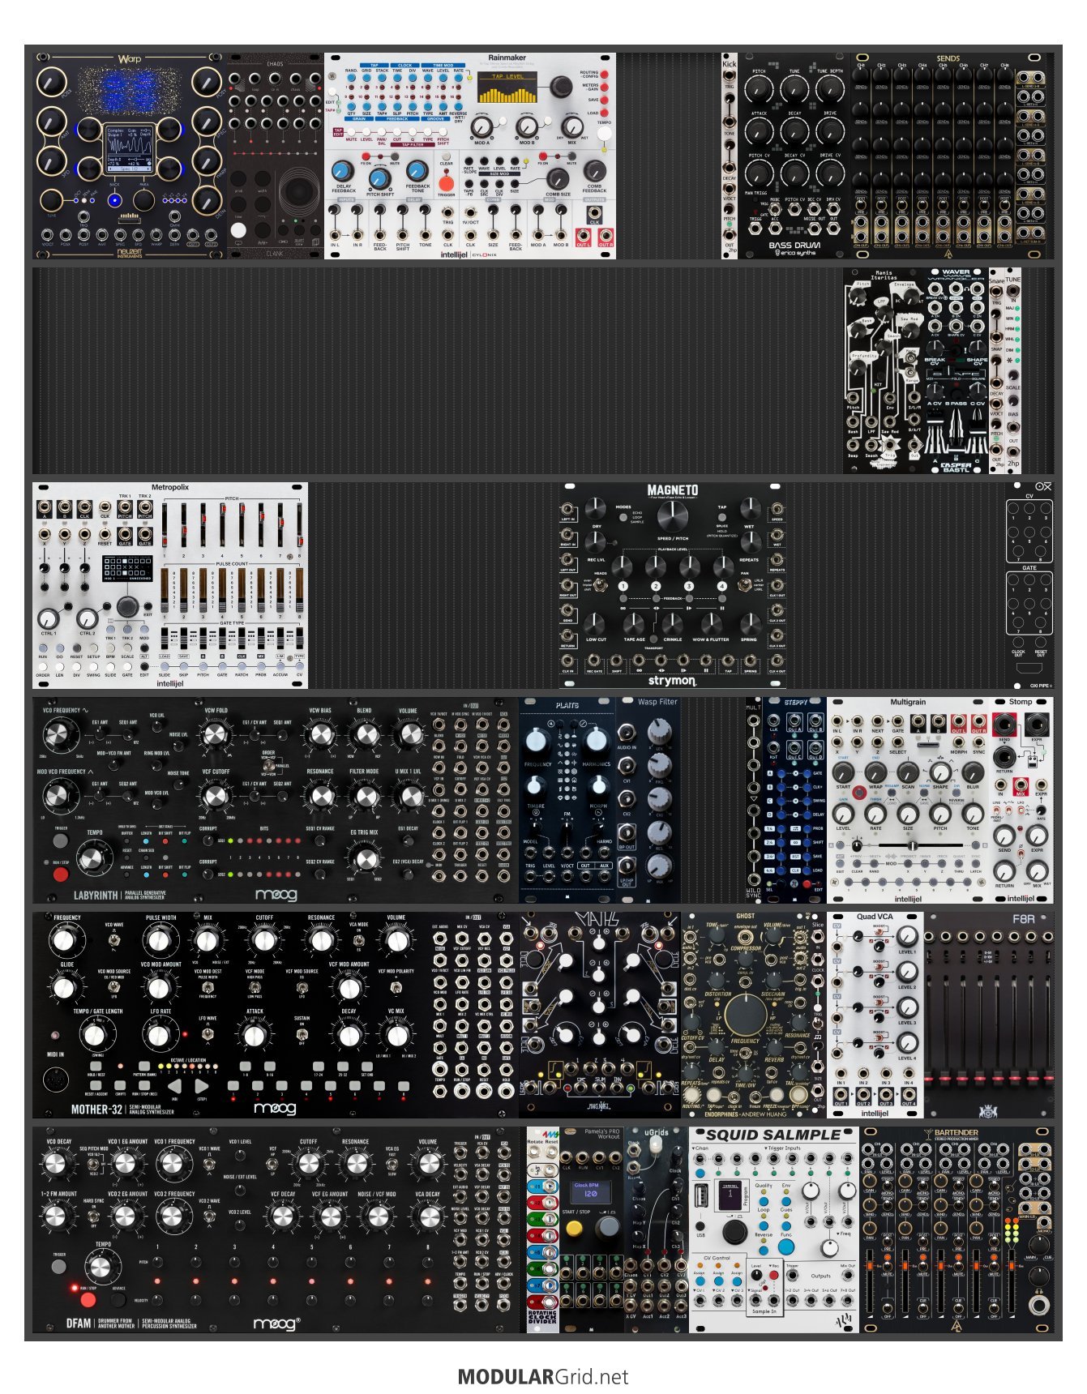
Task: Adjust the Quad VCA Level 1 knob
Action: click(907, 935)
